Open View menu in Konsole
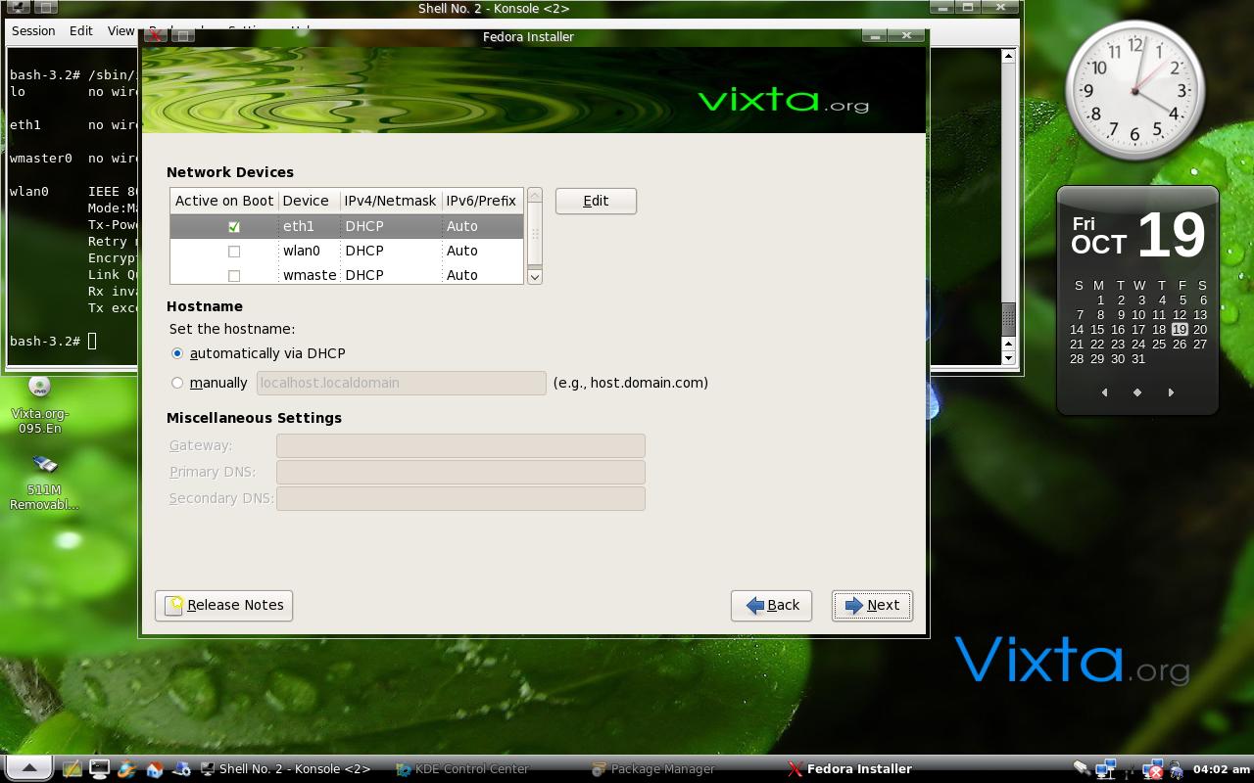Viewport: 1254px width, 783px height. point(121,30)
